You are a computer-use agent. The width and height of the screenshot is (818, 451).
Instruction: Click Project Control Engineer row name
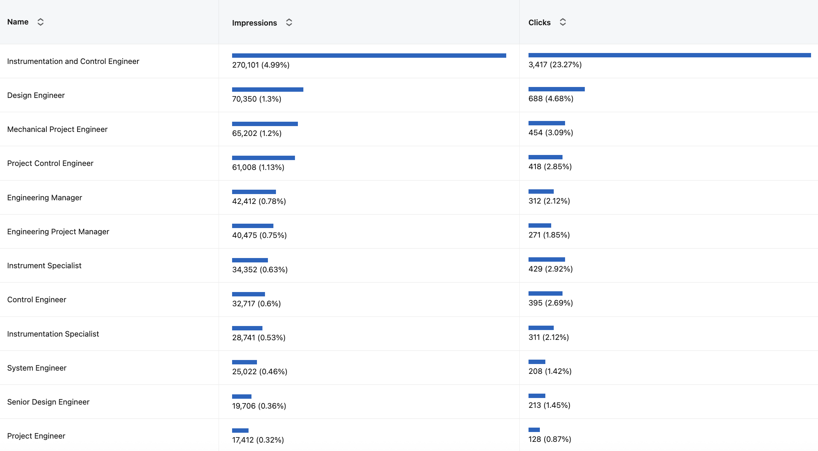pos(50,163)
